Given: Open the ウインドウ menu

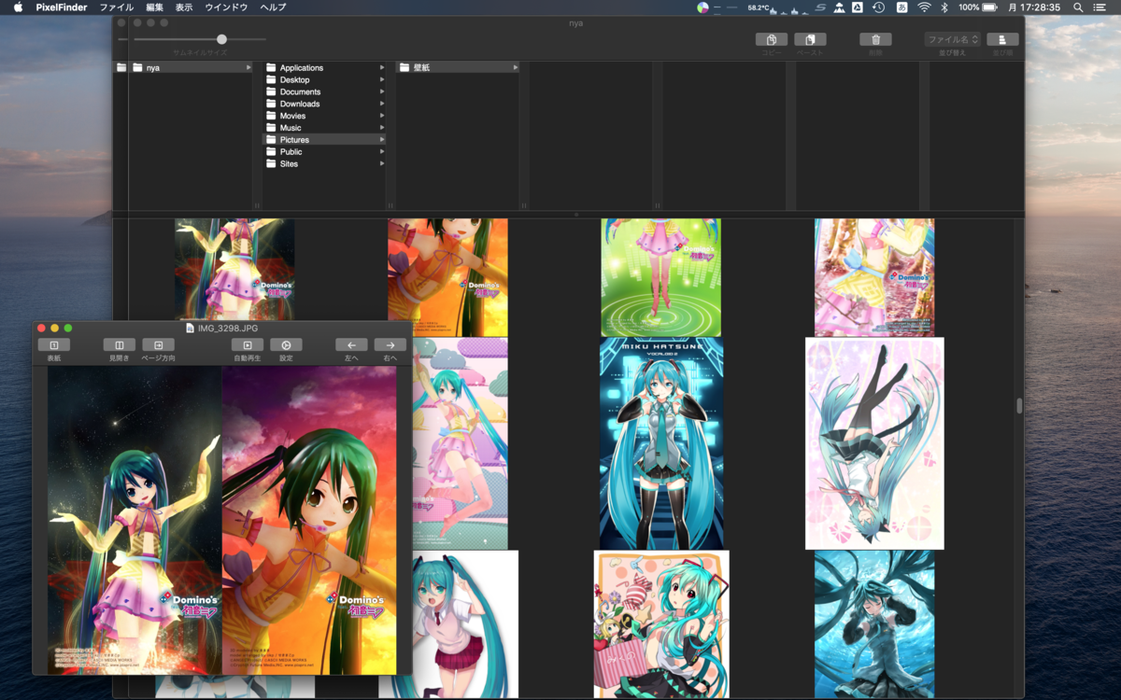Looking at the screenshot, I should pyautogui.click(x=226, y=7).
